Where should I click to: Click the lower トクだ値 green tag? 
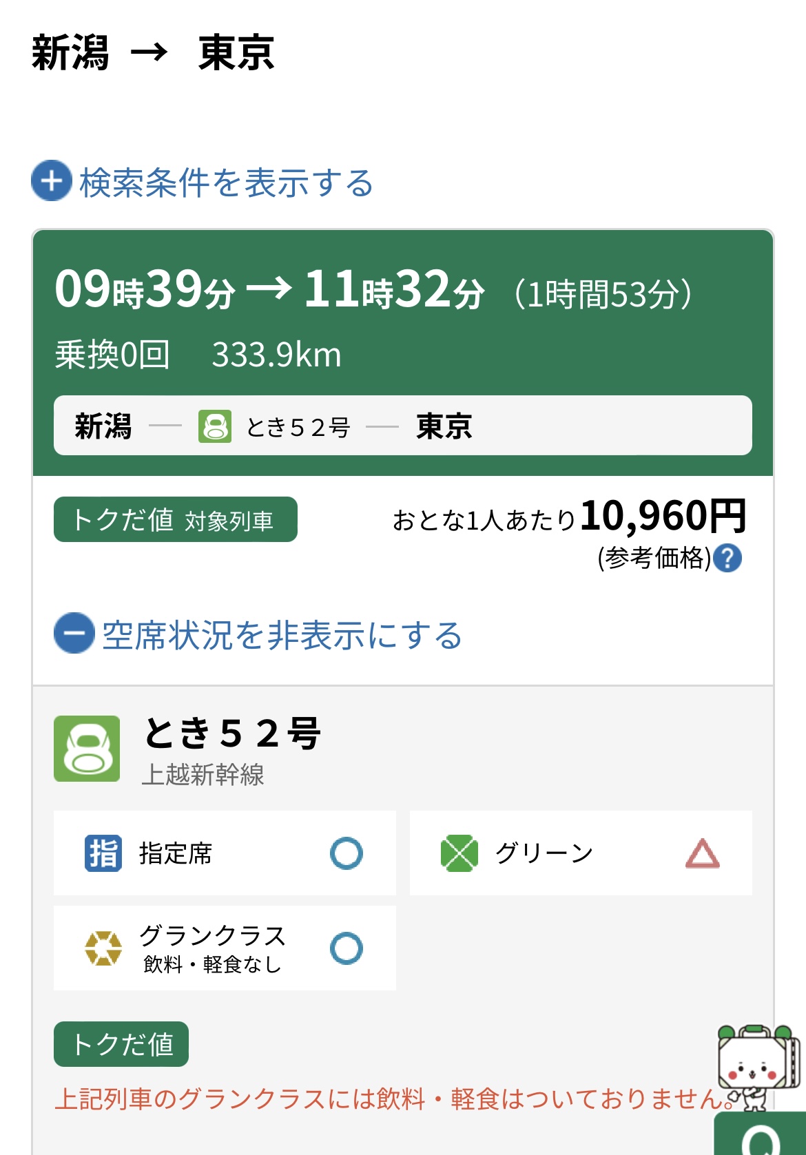[121, 1044]
